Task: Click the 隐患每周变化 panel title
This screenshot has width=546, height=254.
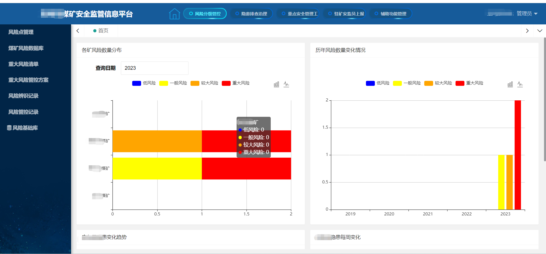Action: pos(346,237)
